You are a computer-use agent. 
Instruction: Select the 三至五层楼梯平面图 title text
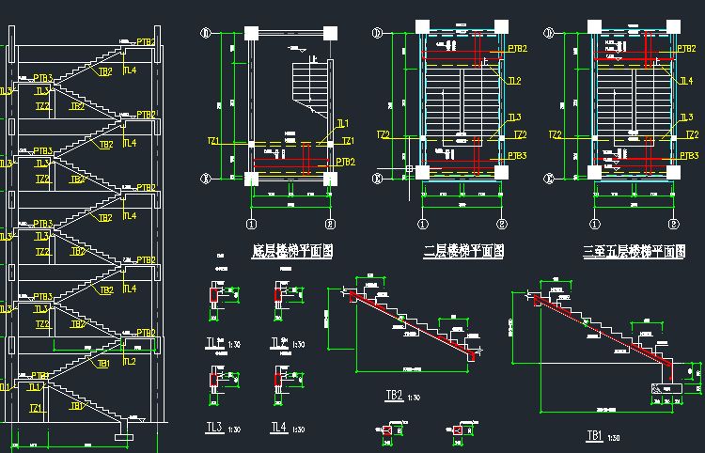(634, 251)
